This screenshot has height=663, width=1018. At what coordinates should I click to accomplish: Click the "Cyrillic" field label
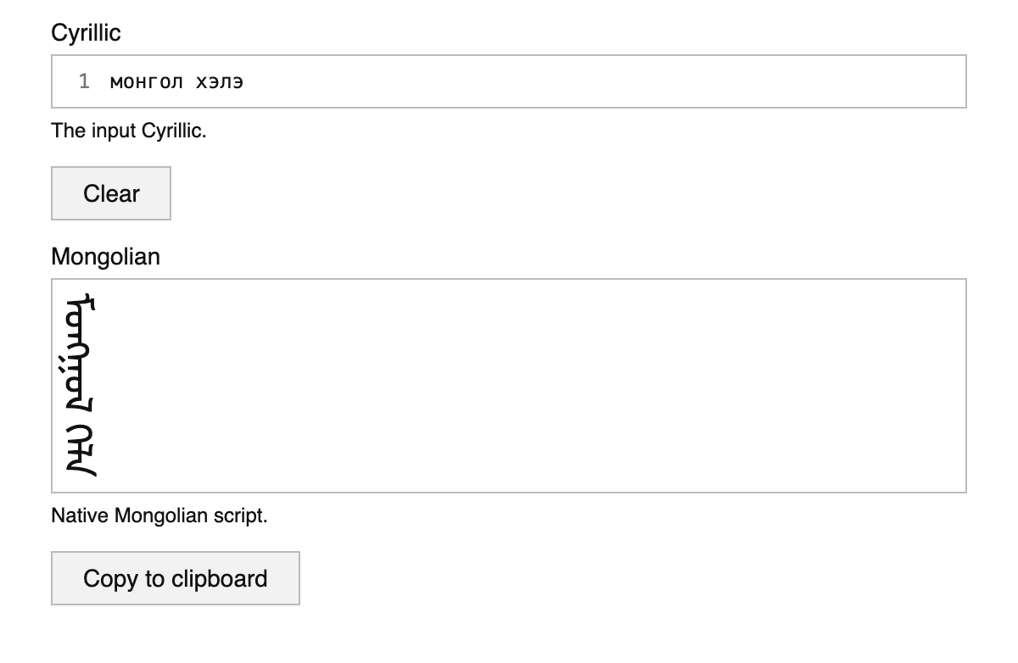click(x=86, y=33)
